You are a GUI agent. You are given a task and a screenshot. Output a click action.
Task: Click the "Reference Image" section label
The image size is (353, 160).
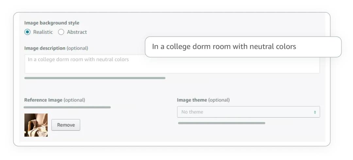(x=43, y=100)
